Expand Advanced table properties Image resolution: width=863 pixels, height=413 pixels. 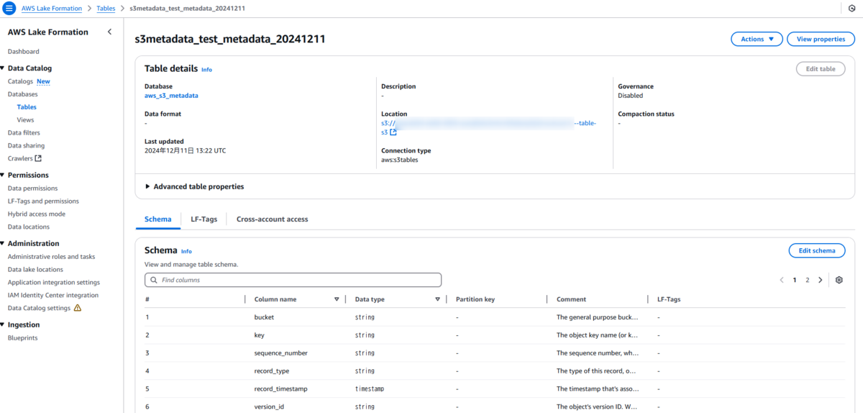(194, 186)
